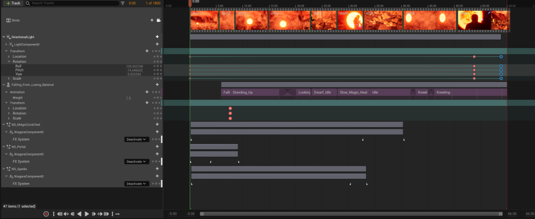Viewport: 535px width, 219px height.
Task: Click the plus icon on the Animation track
Action: tap(147, 92)
